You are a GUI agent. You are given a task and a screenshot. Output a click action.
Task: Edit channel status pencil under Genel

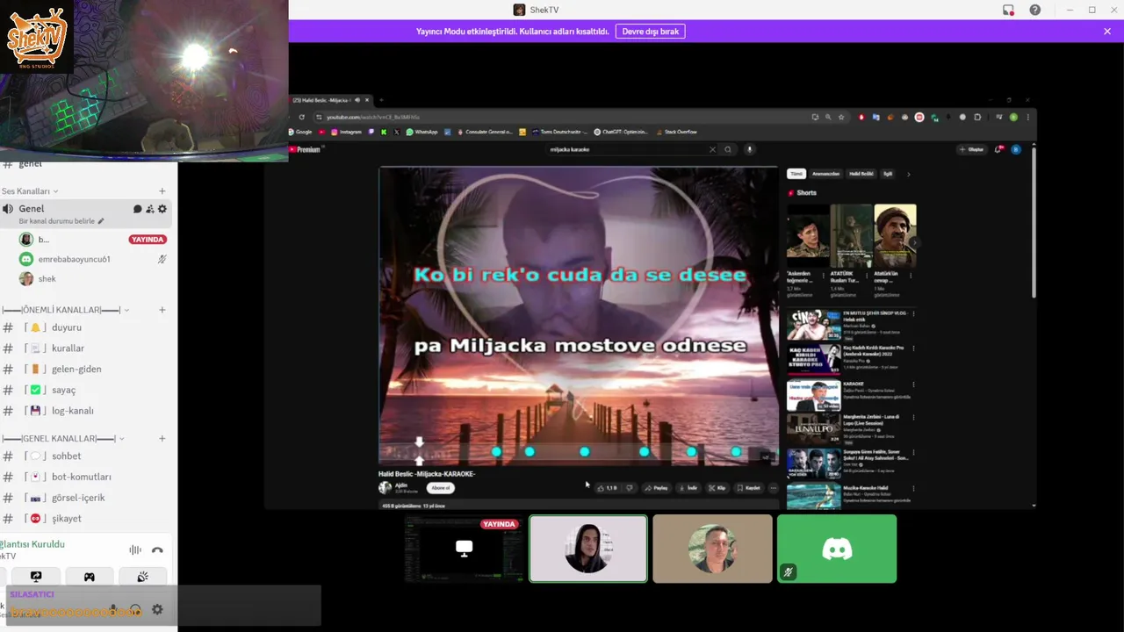pos(101,221)
